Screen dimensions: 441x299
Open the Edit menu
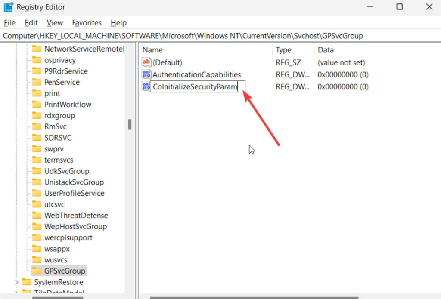31,23
